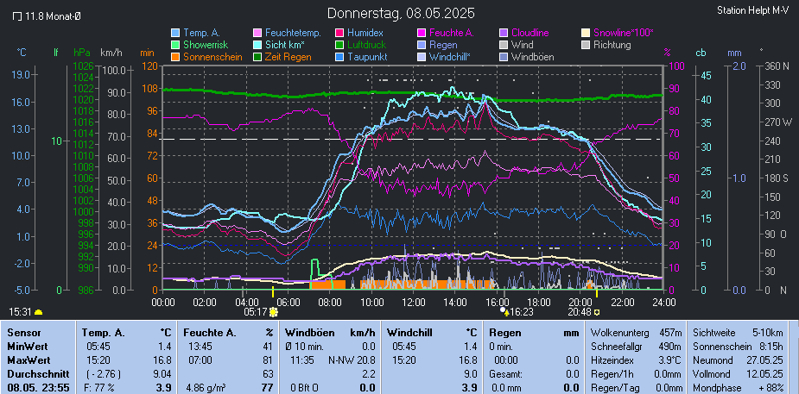Select the Snowline*100* legend label
The image size is (799, 394).
tap(623, 33)
